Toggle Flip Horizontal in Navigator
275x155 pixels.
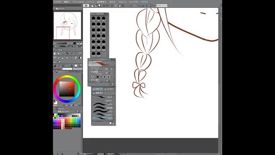[78, 46]
